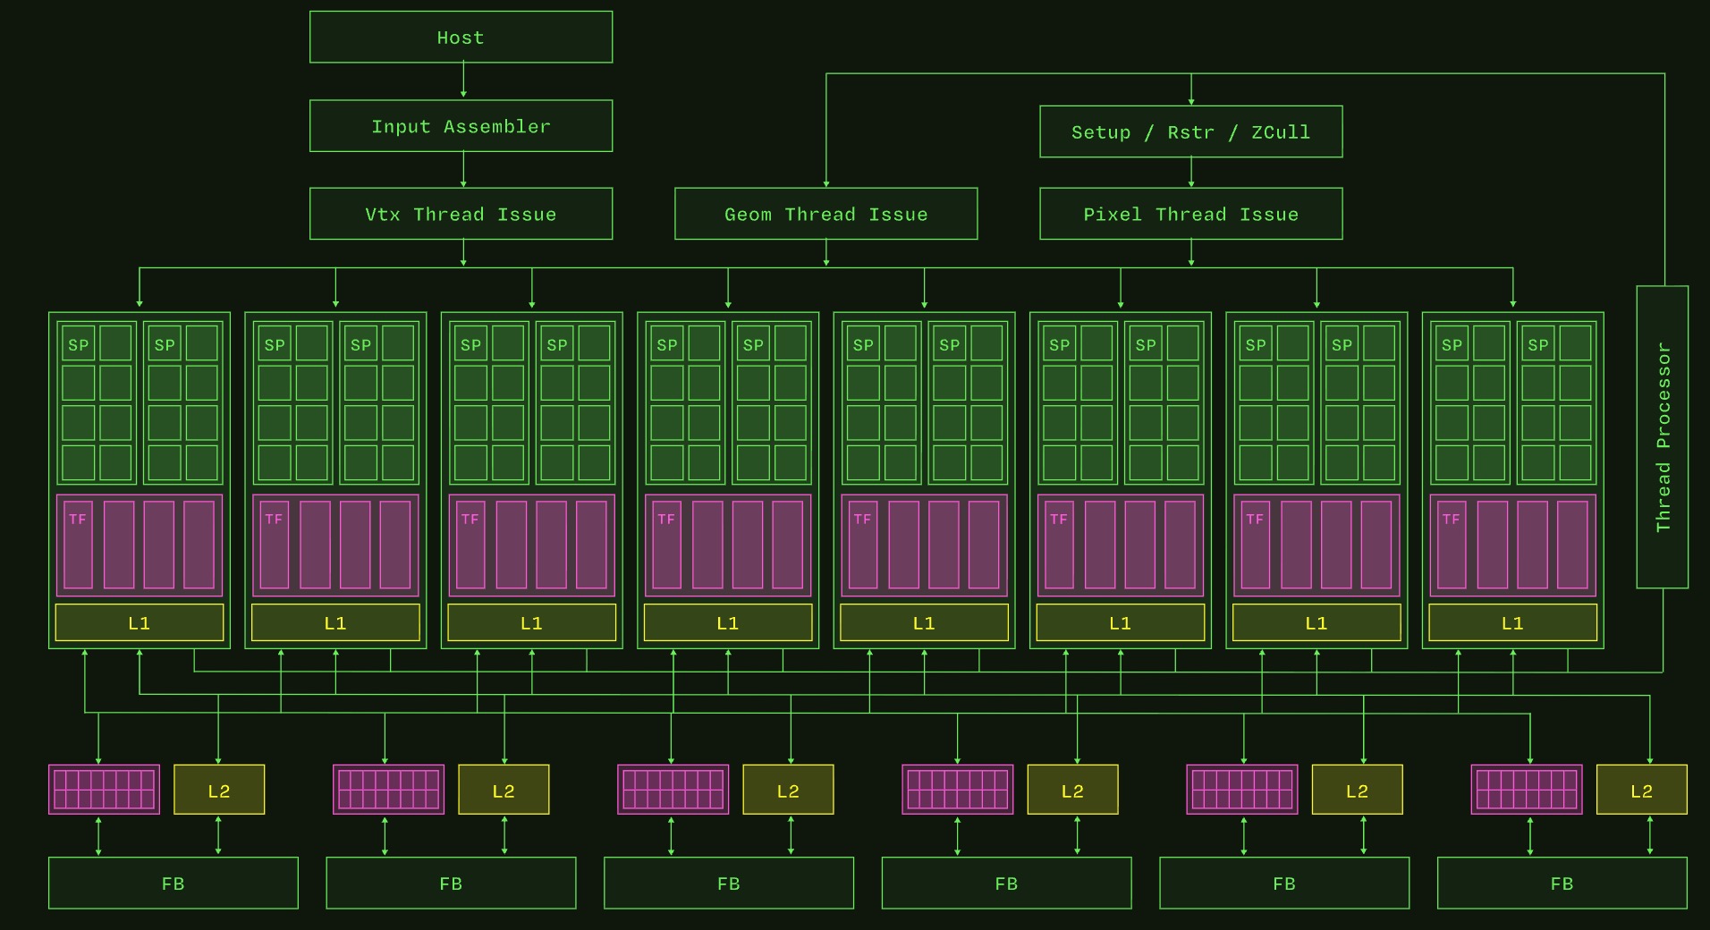Click the rightmost L1 cache block

tap(1512, 622)
